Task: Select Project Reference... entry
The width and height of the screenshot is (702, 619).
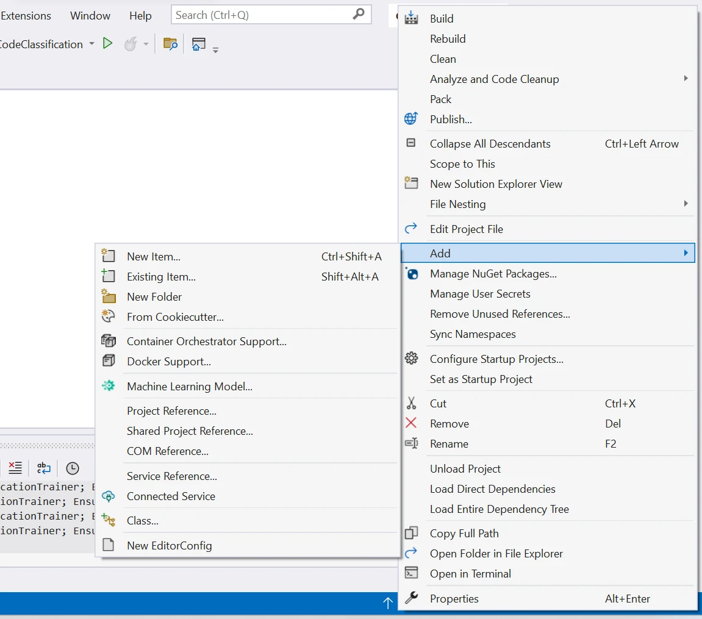Action: [x=171, y=411]
